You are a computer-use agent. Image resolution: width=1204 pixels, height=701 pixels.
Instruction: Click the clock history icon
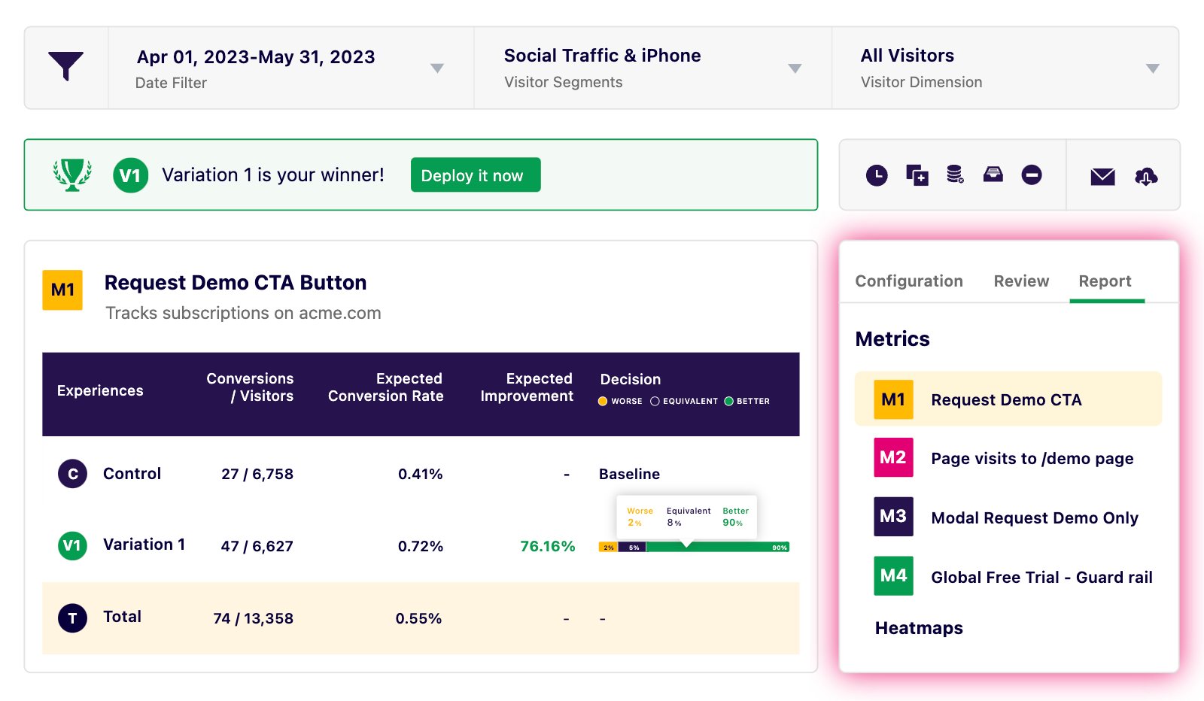click(x=877, y=175)
